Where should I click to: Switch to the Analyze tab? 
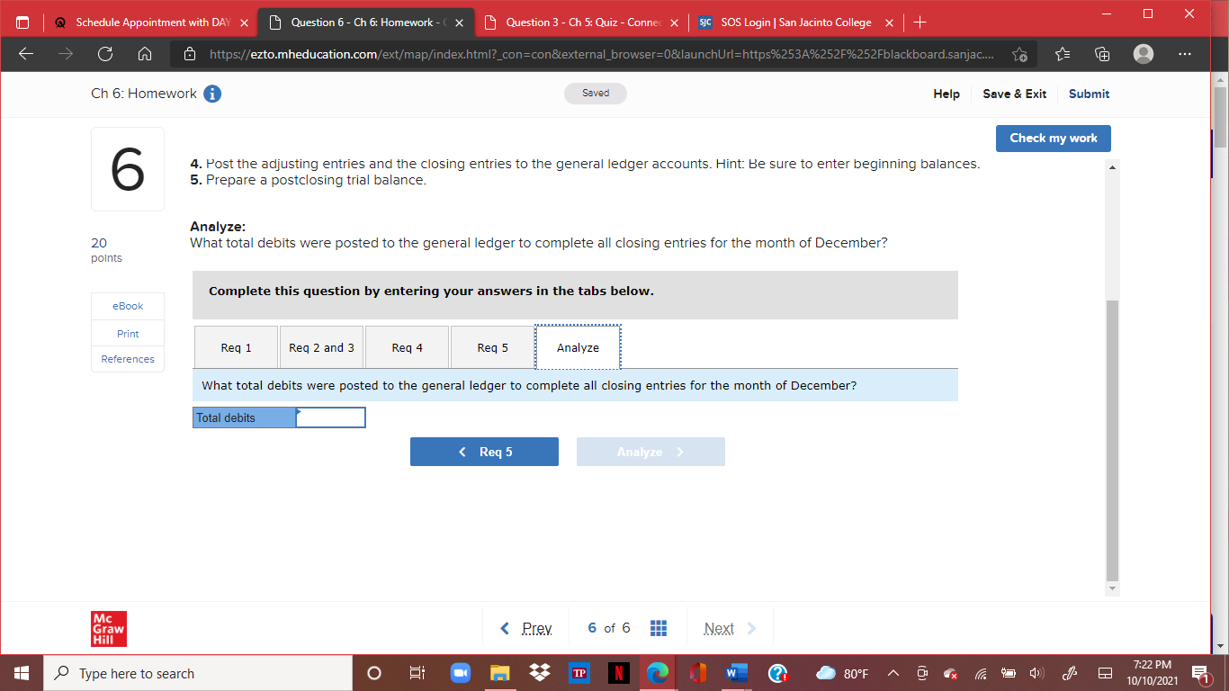pyautogui.click(x=578, y=347)
